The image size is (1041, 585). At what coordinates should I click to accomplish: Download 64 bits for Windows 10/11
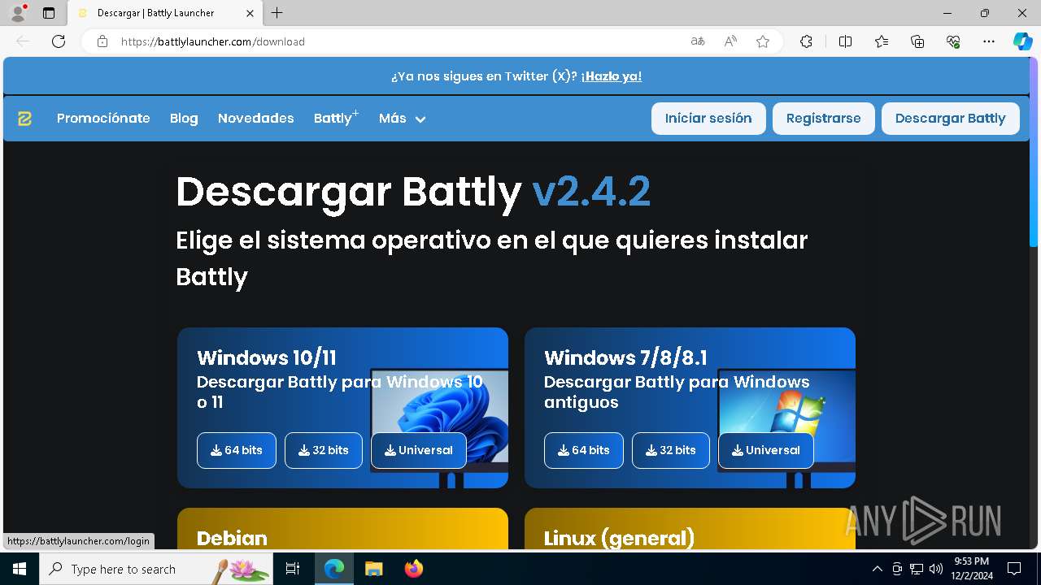pos(237,450)
